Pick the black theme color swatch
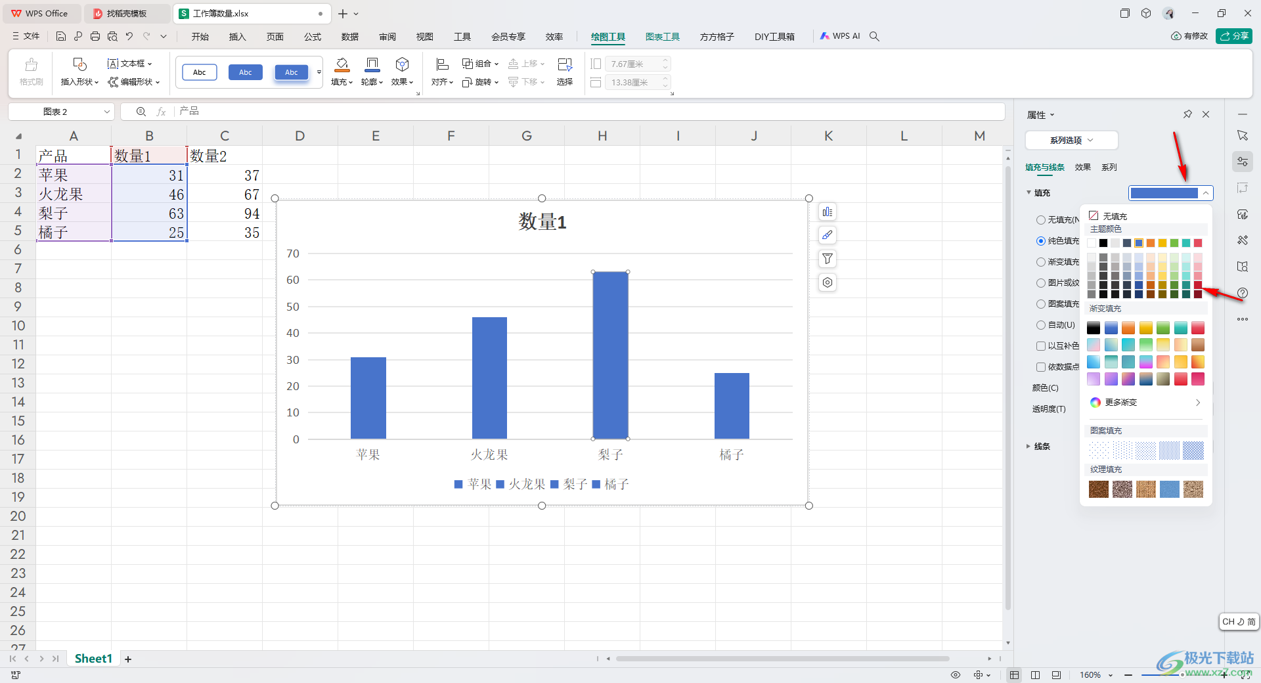This screenshot has height=683, width=1261. pos(1103,243)
